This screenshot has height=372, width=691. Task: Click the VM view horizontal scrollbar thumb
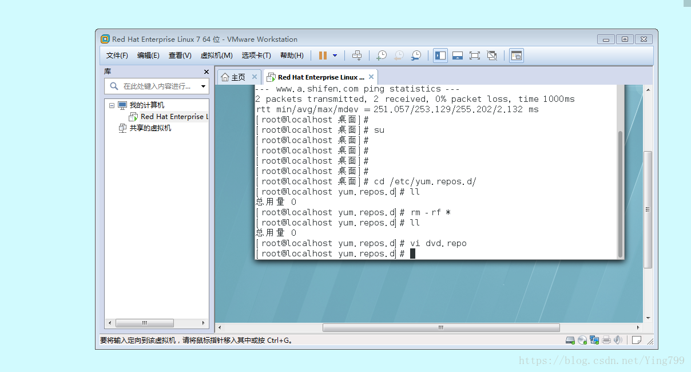(441, 328)
